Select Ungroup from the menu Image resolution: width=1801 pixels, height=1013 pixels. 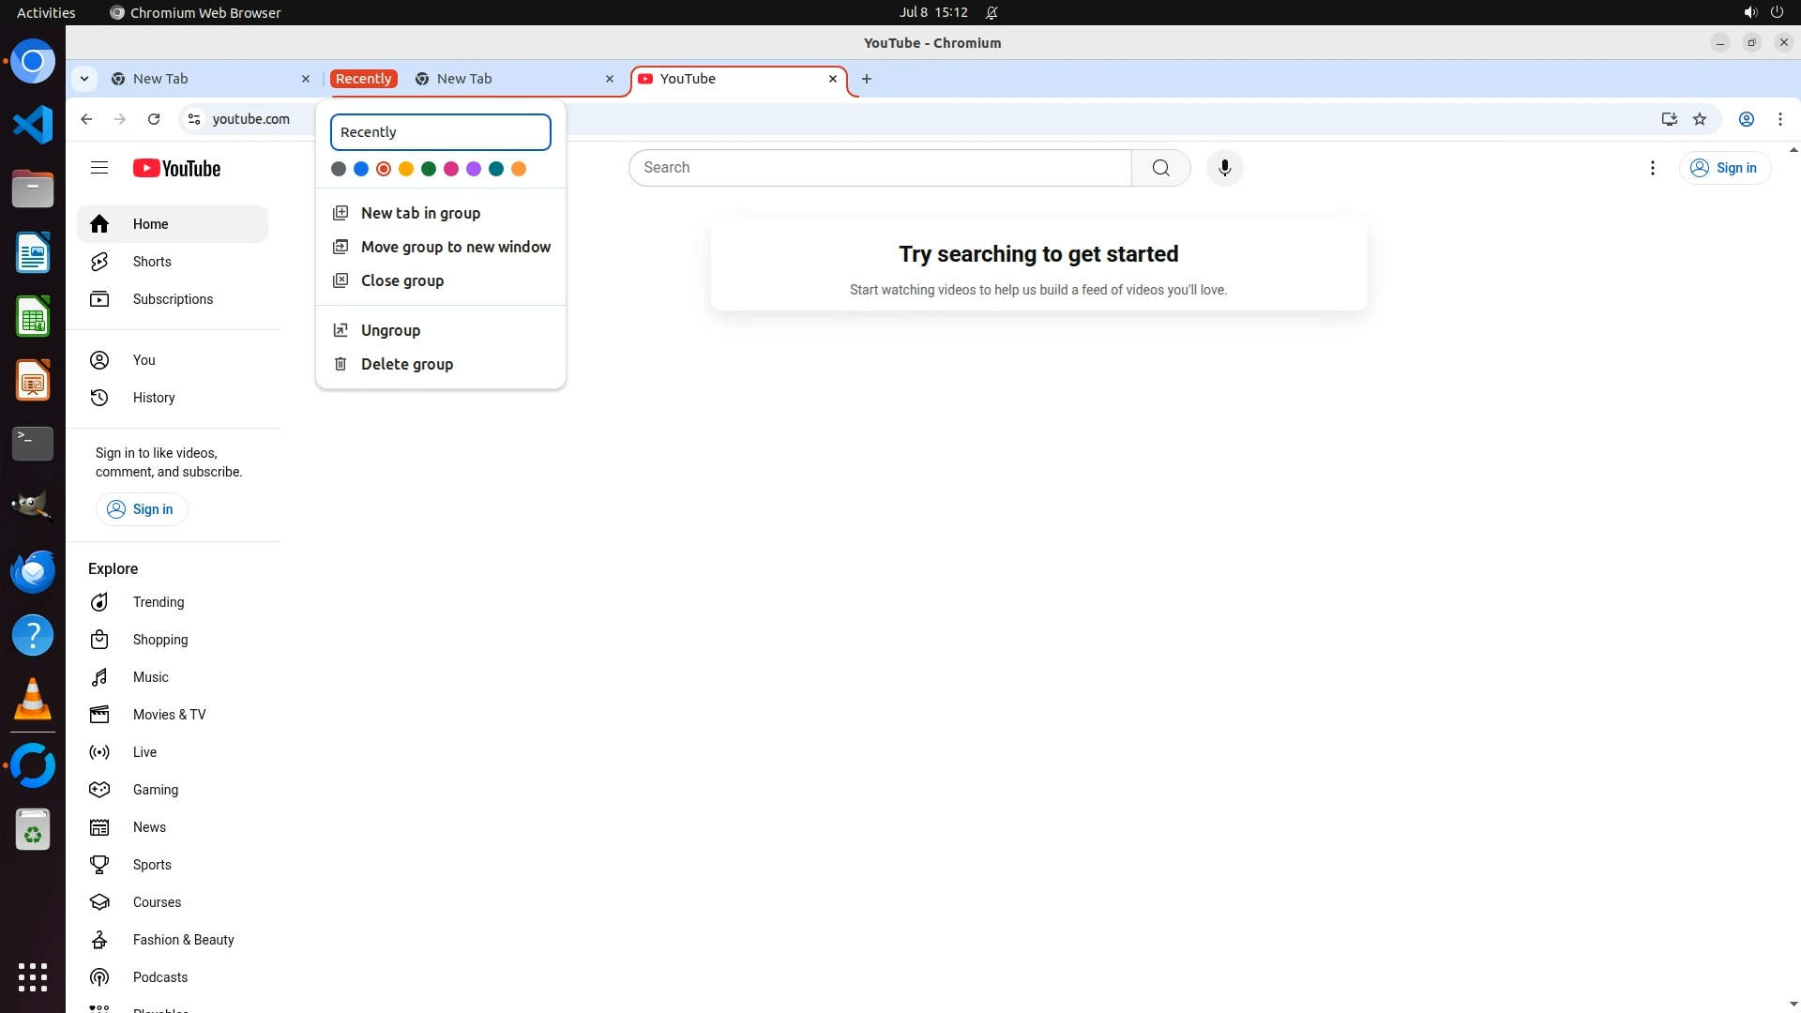[x=390, y=330]
